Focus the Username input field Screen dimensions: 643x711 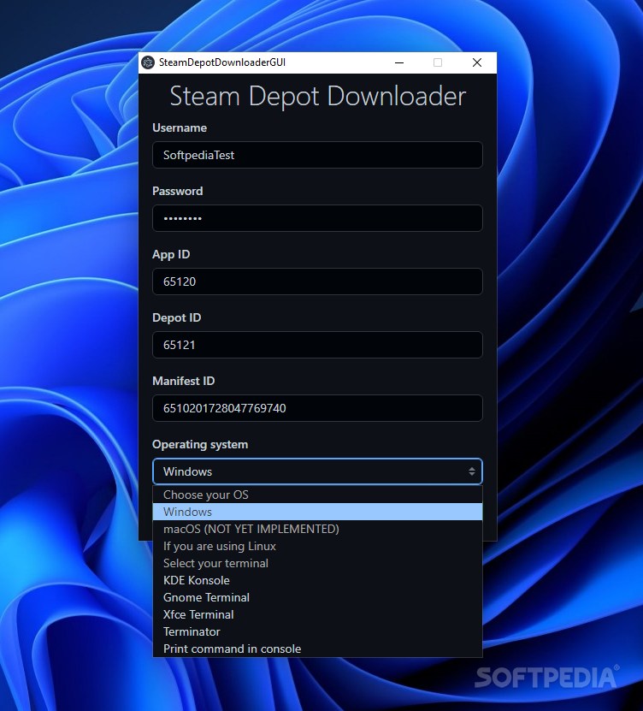coord(317,155)
